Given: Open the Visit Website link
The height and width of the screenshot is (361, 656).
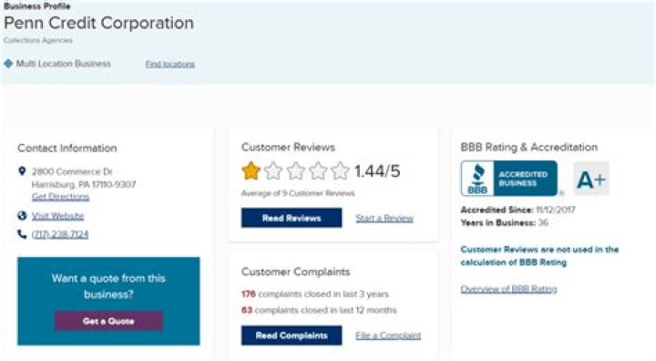Looking at the screenshot, I should point(57,216).
